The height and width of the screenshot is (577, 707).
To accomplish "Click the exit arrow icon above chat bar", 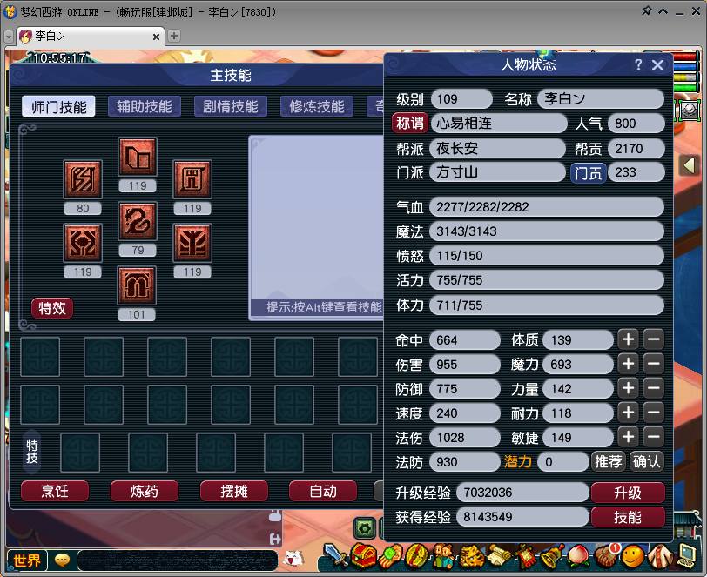I will point(275,539).
